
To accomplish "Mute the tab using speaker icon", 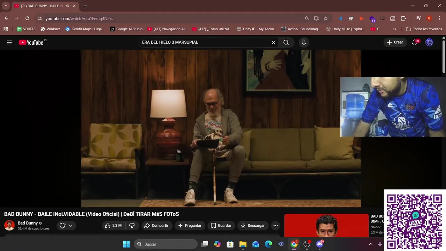I will [67, 6].
